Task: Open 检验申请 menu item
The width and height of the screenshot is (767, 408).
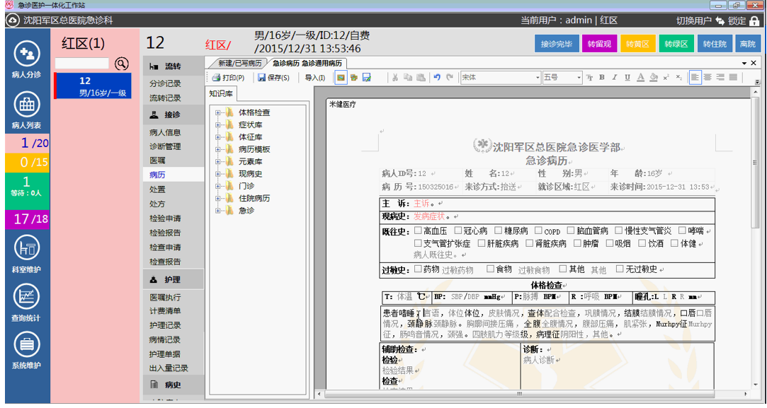Action: (x=165, y=218)
